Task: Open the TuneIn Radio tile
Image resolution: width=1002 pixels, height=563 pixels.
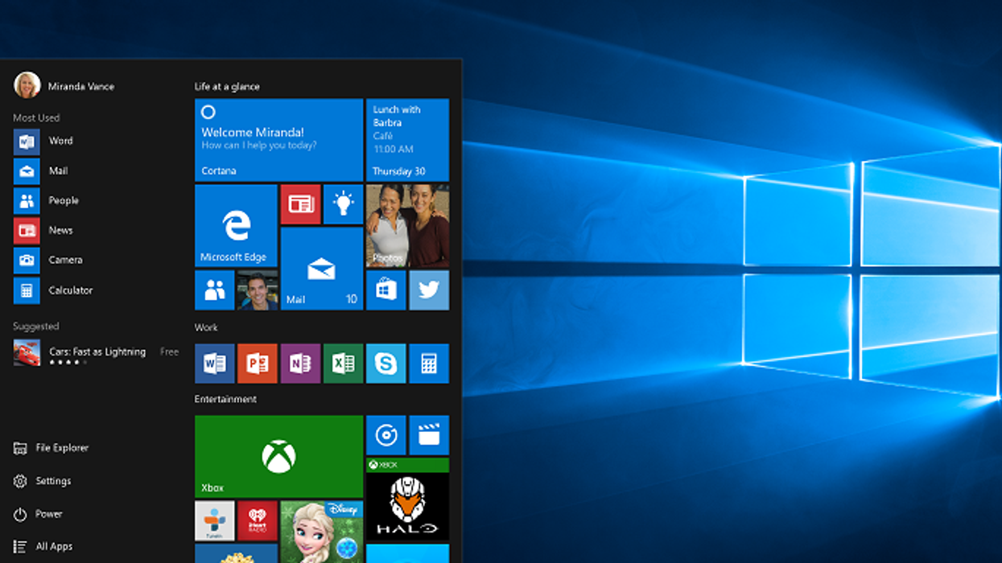Action: tap(213, 520)
